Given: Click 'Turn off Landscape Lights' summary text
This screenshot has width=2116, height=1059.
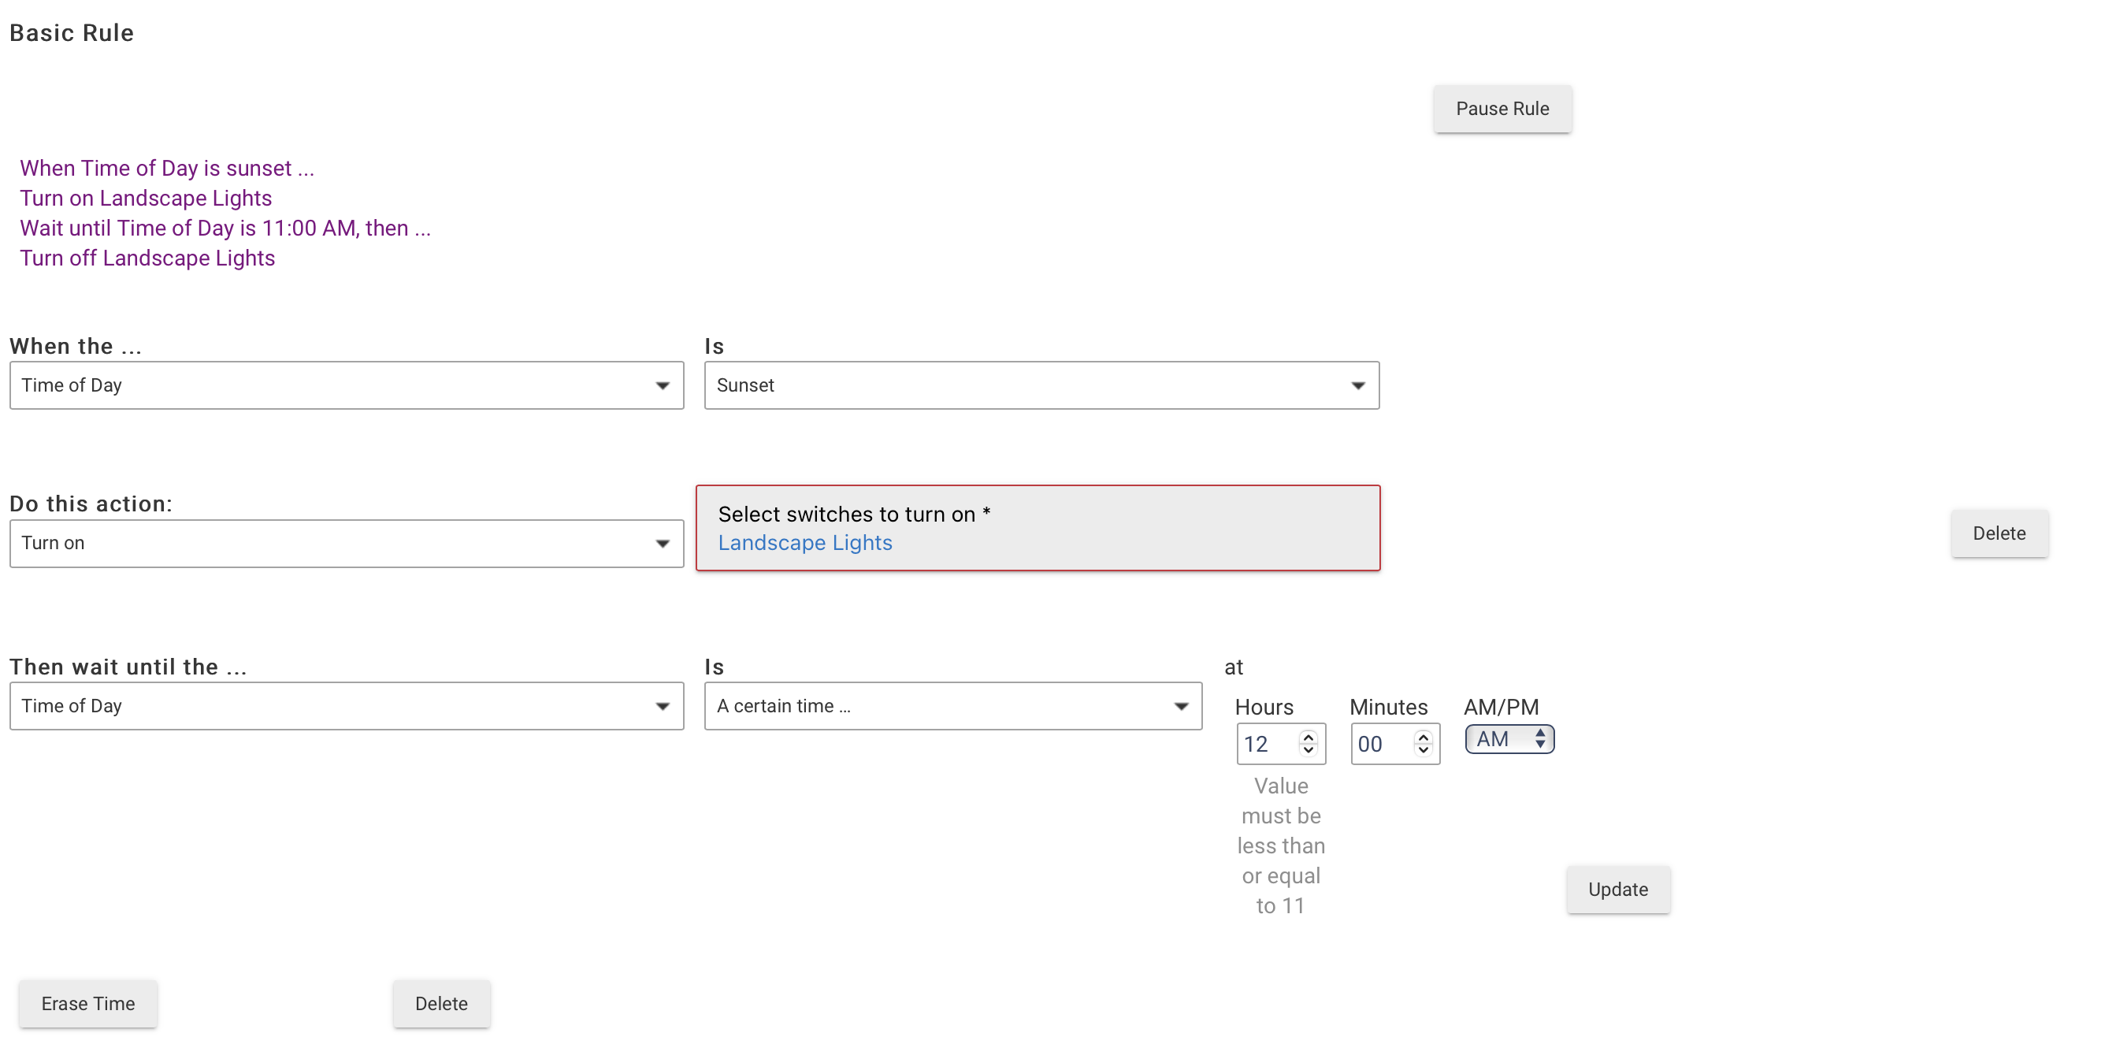Looking at the screenshot, I should pyautogui.click(x=147, y=258).
